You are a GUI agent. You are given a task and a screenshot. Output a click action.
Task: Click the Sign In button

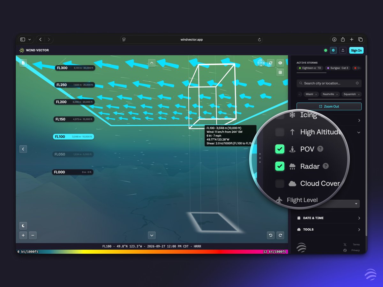tap(356, 50)
